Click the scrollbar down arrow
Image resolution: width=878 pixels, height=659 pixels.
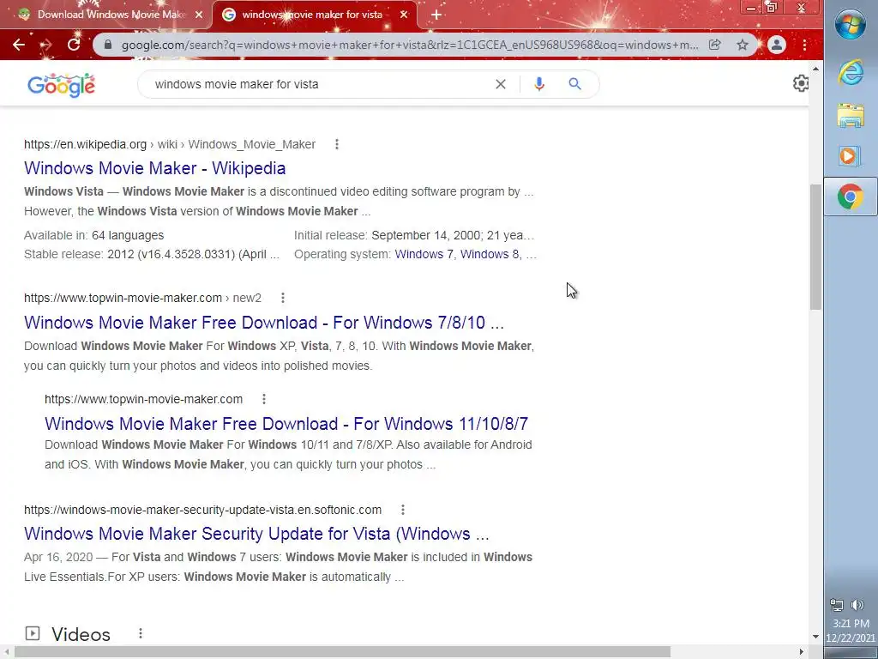pos(815,638)
